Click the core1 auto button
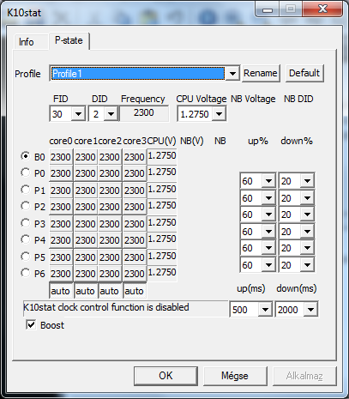349x399 pixels. coord(86,291)
